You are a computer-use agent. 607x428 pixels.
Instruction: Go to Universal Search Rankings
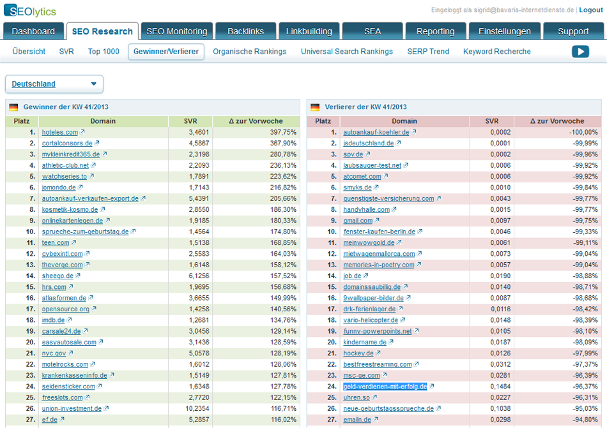click(x=347, y=52)
